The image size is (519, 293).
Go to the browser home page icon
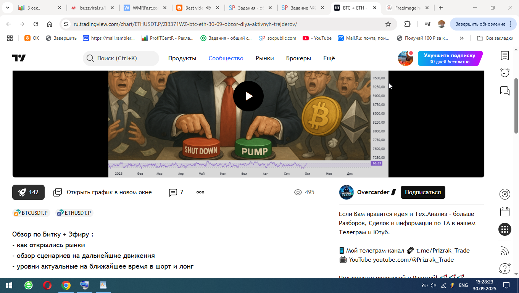tap(50, 24)
